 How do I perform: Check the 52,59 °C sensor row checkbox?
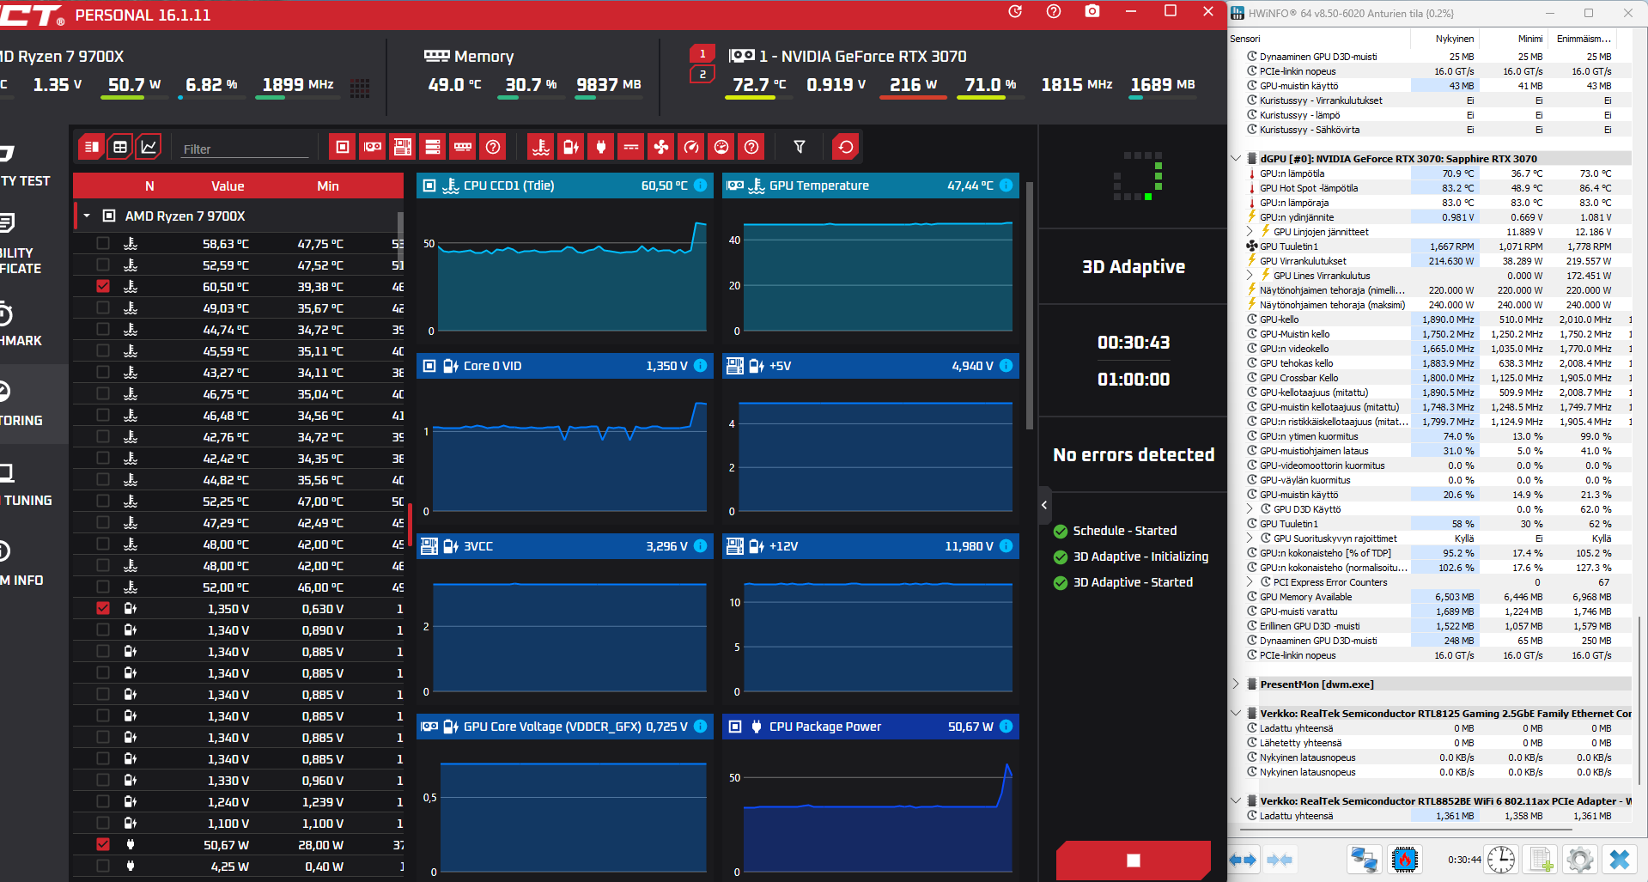pyautogui.click(x=103, y=265)
